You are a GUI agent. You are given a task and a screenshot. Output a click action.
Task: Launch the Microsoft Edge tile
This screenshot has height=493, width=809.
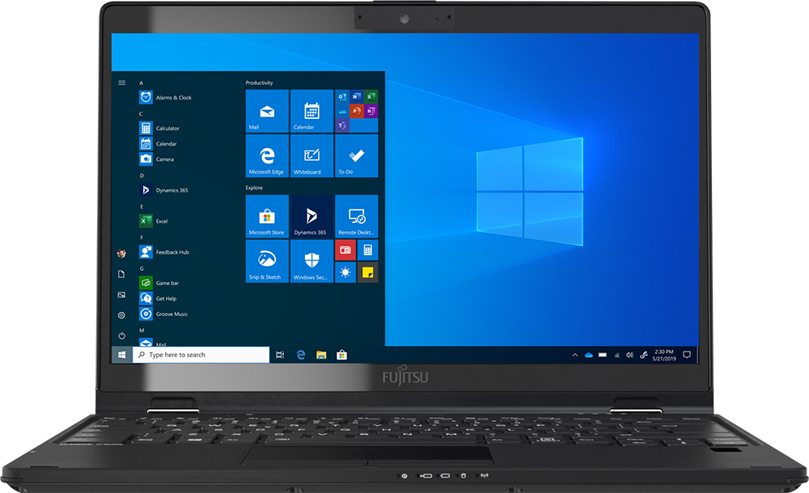tap(267, 156)
